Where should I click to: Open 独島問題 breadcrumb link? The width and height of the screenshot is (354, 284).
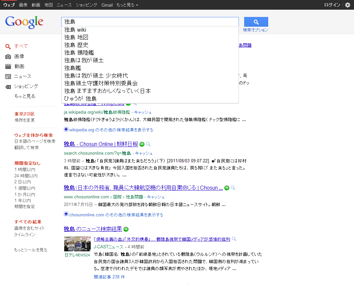click(134, 197)
